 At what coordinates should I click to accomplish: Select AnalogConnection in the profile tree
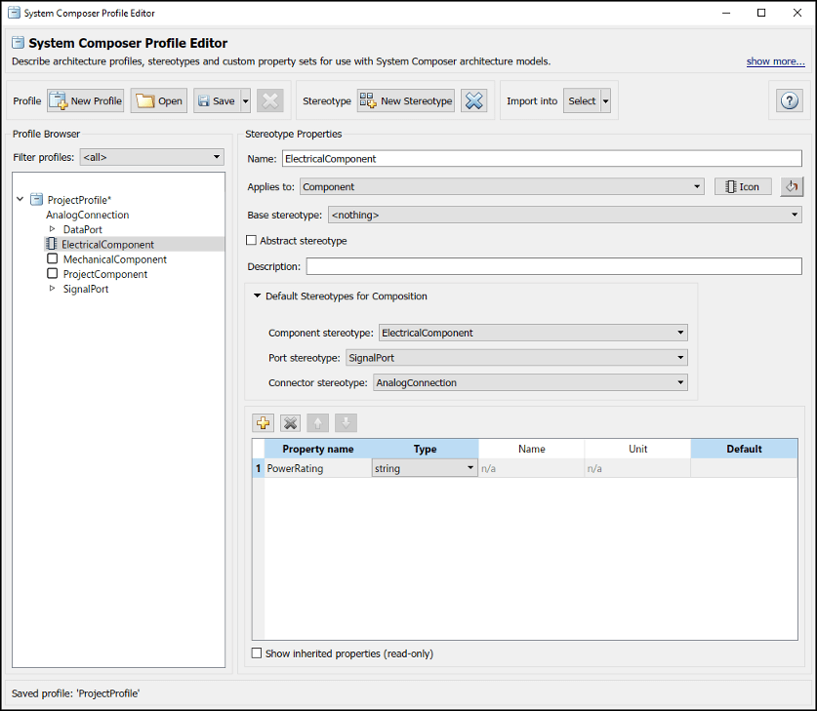[88, 215]
